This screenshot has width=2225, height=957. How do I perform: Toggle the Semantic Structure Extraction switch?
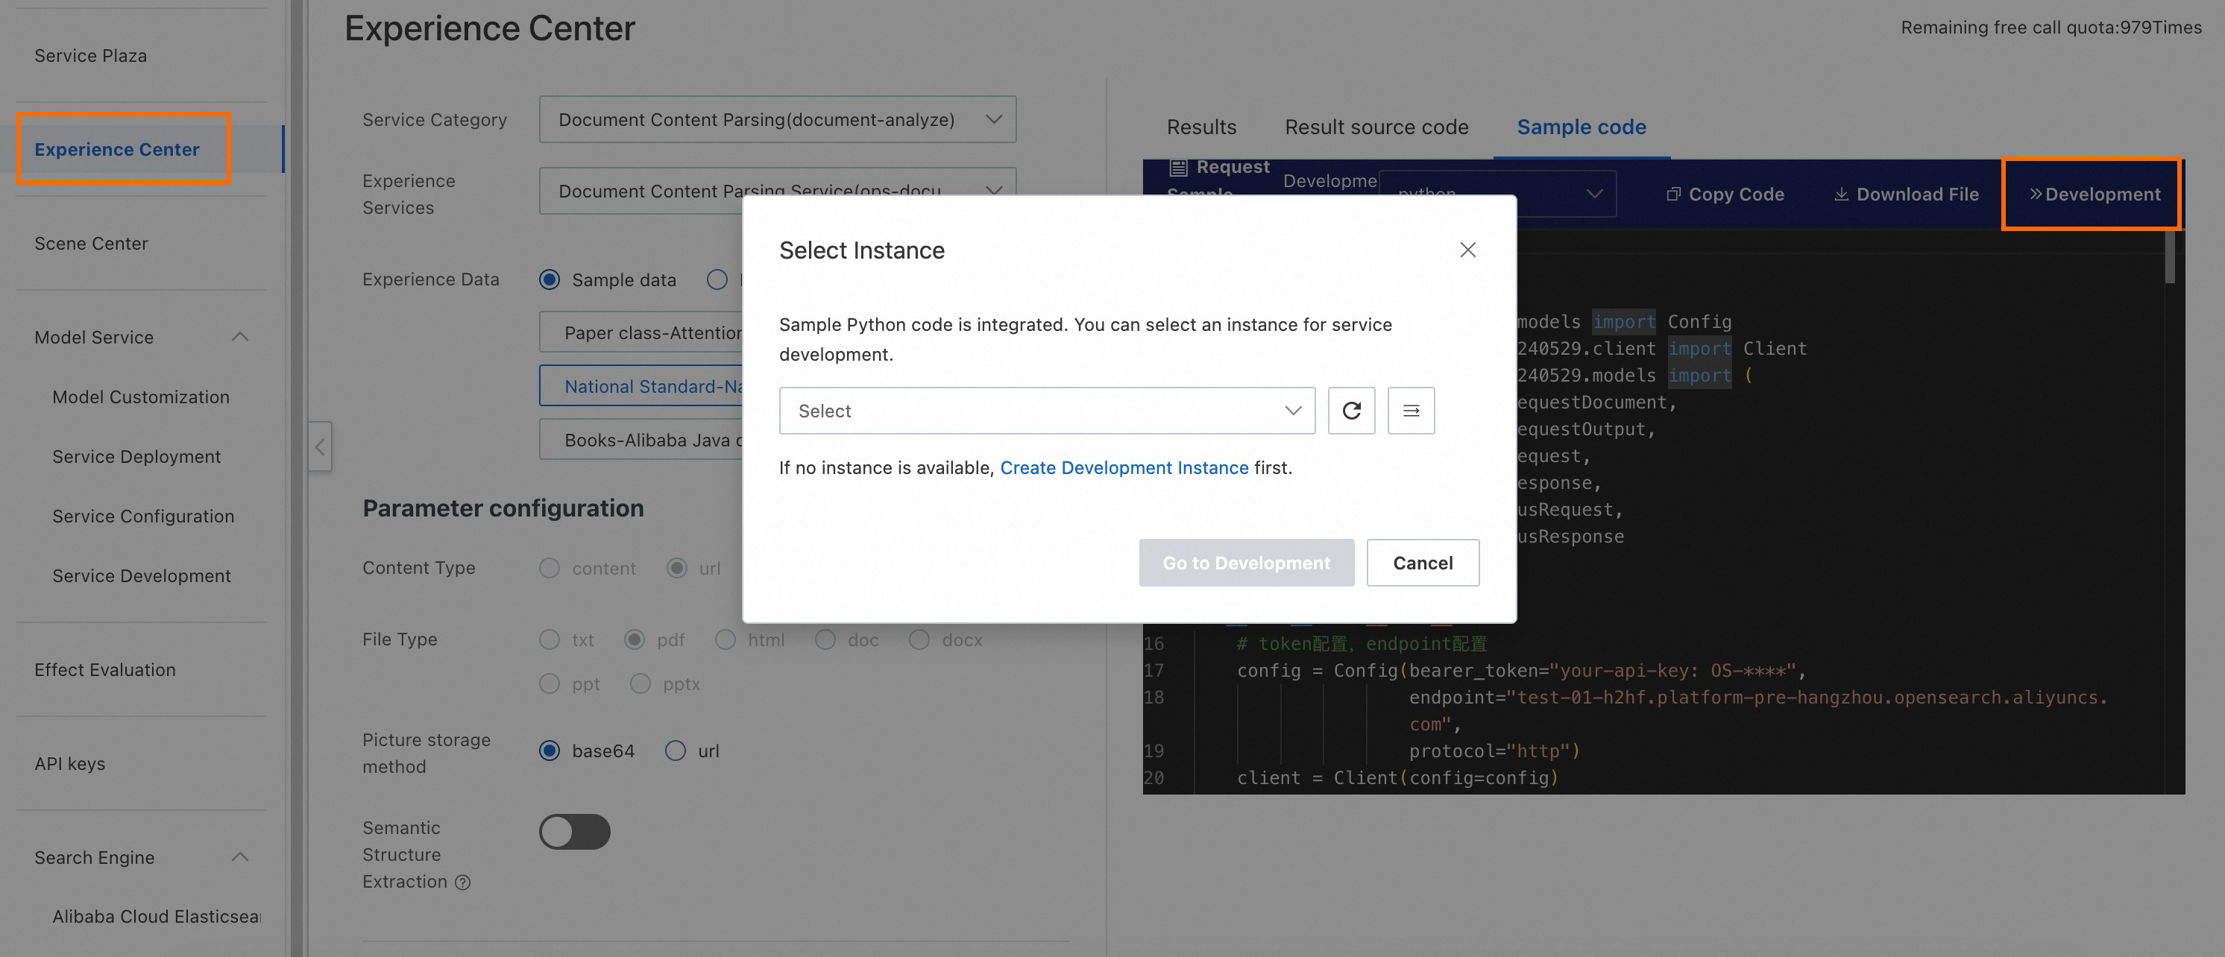(574, 832)
